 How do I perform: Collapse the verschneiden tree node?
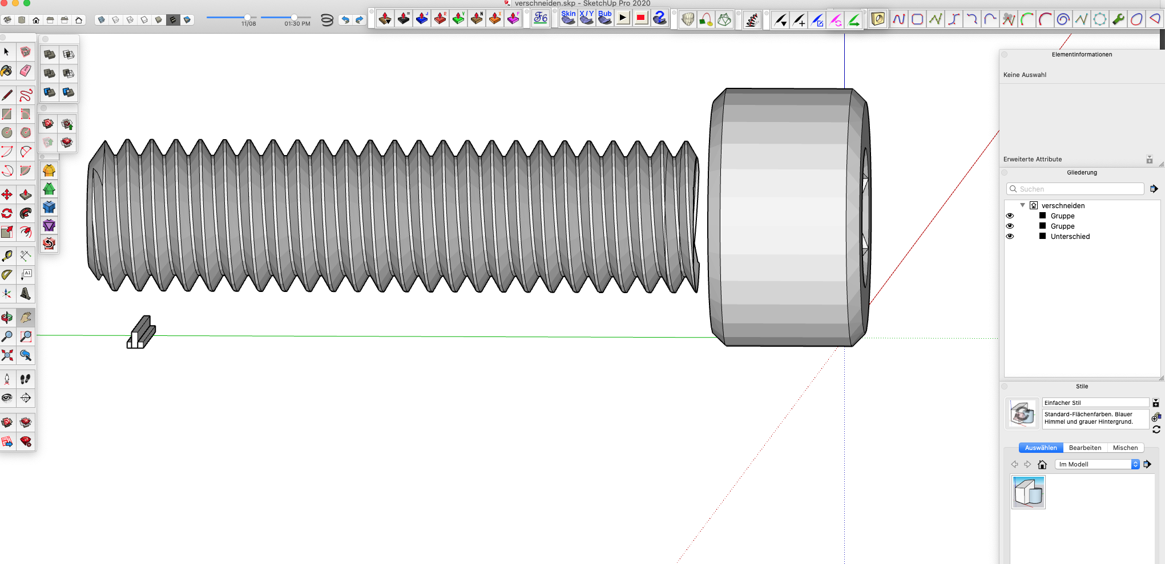tap(1022, 205)
